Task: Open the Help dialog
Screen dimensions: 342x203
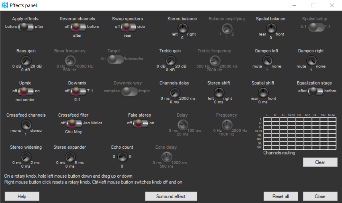Action: coord(22,196)
